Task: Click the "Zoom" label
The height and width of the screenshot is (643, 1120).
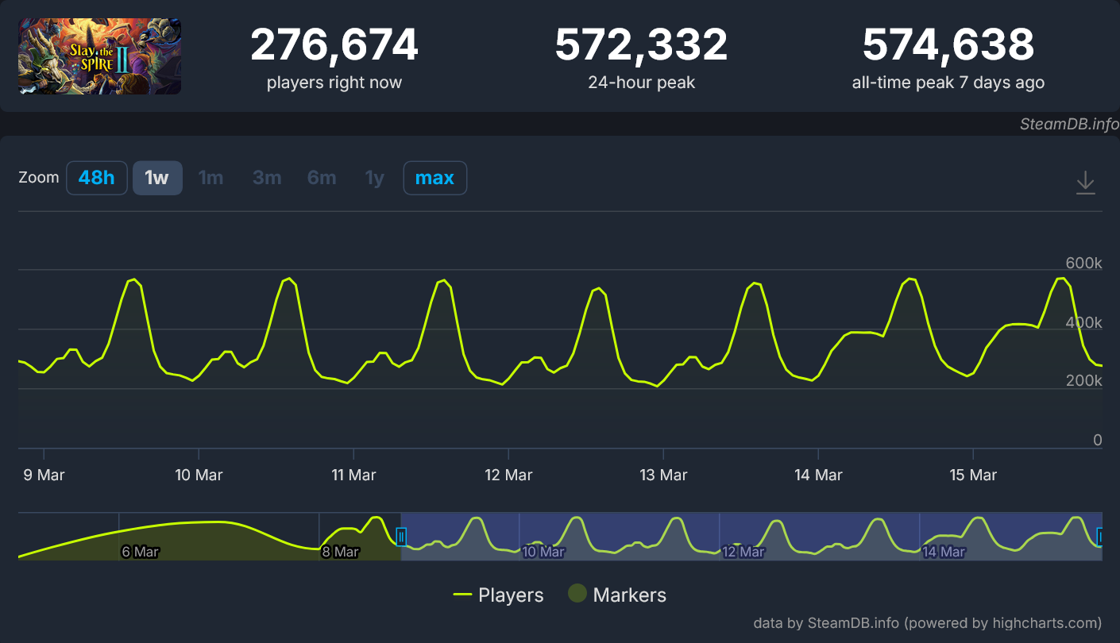Action: coord(39,177)
